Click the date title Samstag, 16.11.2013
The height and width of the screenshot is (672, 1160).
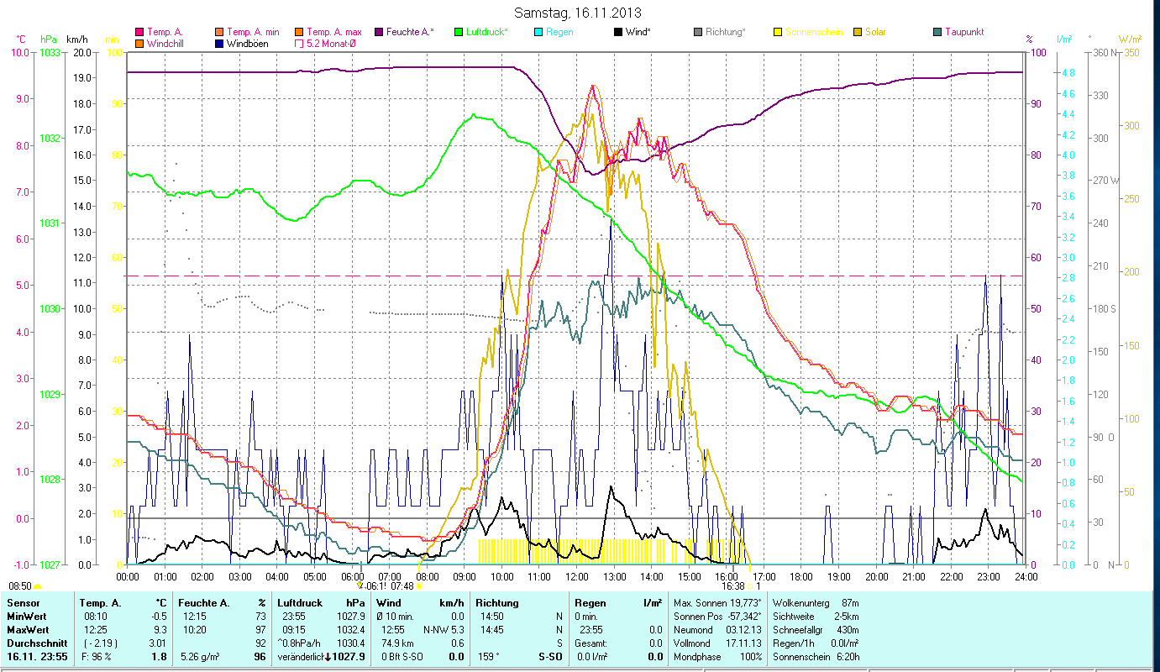tap(580, 13)
